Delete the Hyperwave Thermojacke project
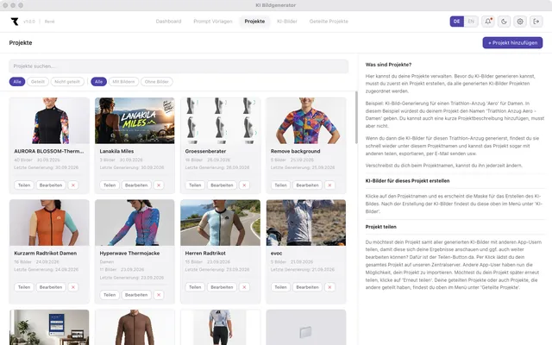 click(159, 295)
